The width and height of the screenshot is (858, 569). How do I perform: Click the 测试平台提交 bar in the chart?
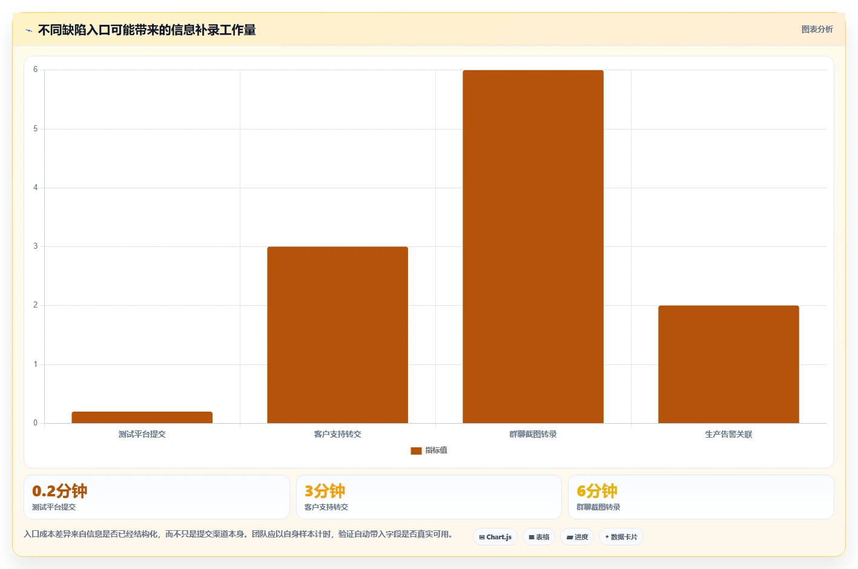tap(142, 417)
